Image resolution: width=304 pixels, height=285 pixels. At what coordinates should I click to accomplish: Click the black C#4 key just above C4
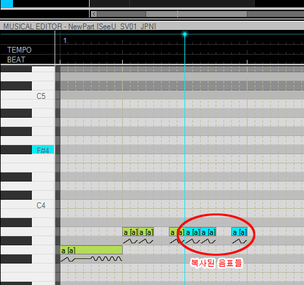tap(16, 195)
